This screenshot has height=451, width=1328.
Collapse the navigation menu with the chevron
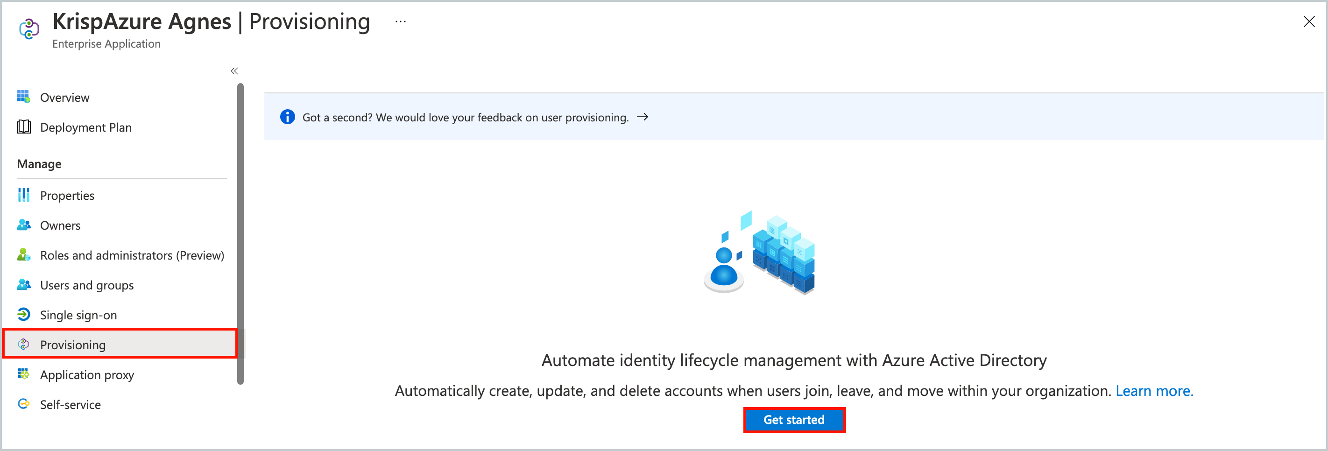click(234, 70)
